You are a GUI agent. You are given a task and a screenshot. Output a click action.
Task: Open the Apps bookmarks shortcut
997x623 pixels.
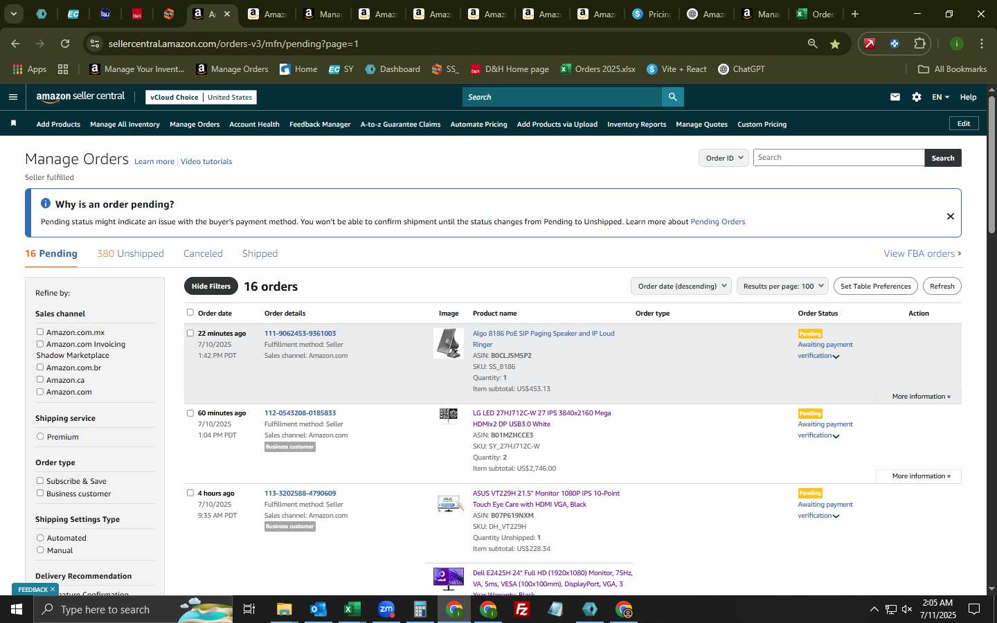[30, 69]
